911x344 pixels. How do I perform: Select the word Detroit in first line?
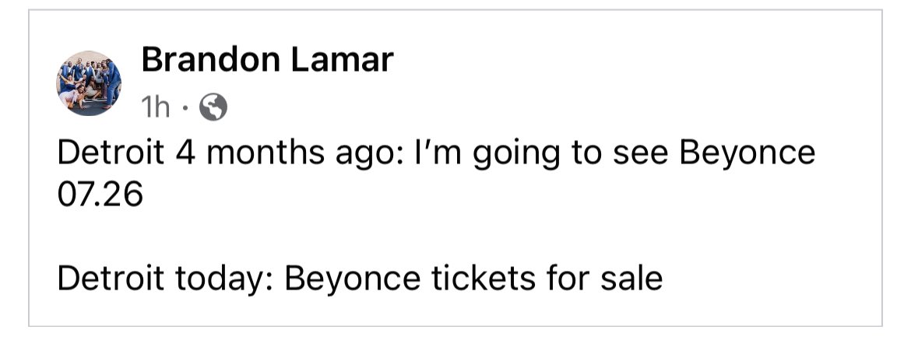(x=111, y=153)
